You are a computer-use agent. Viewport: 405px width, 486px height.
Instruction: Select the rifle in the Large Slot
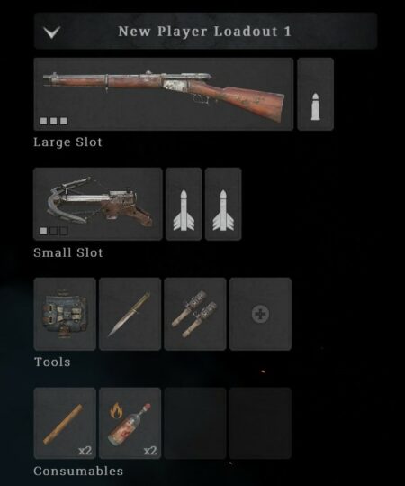tap(164, 94)
